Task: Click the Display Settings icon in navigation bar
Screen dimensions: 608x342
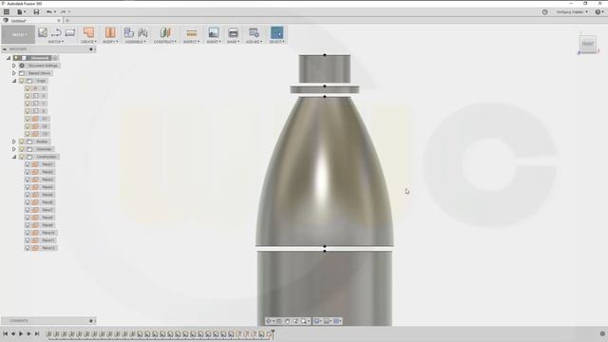Action: point(316,321)
